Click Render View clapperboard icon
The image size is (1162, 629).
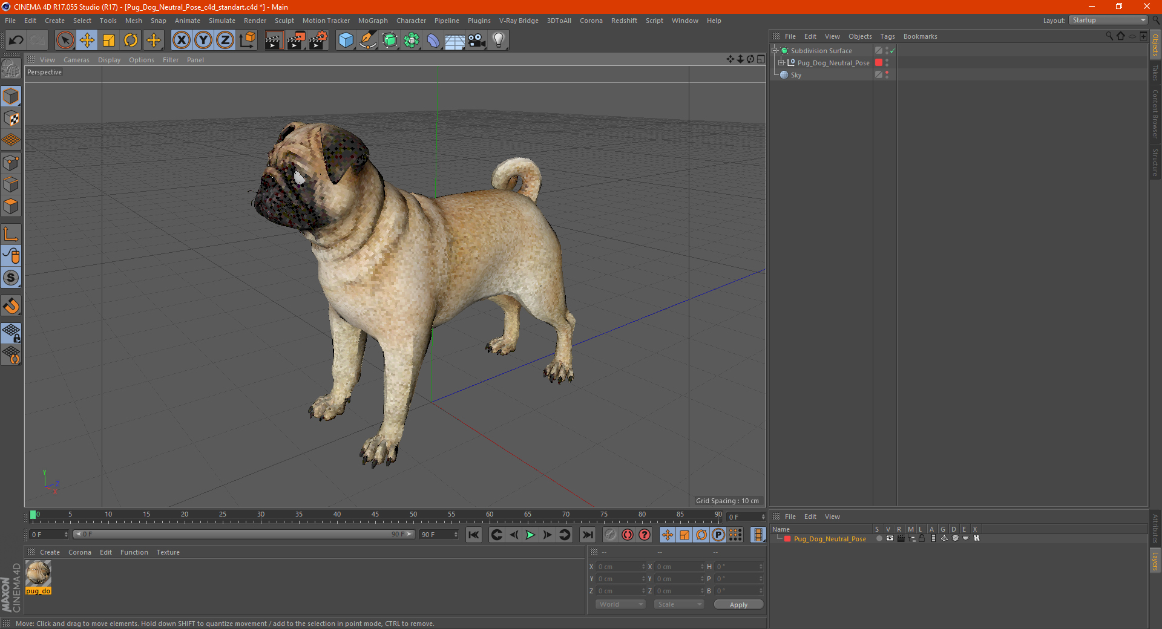pyautogui.click(x=274, y=41)
